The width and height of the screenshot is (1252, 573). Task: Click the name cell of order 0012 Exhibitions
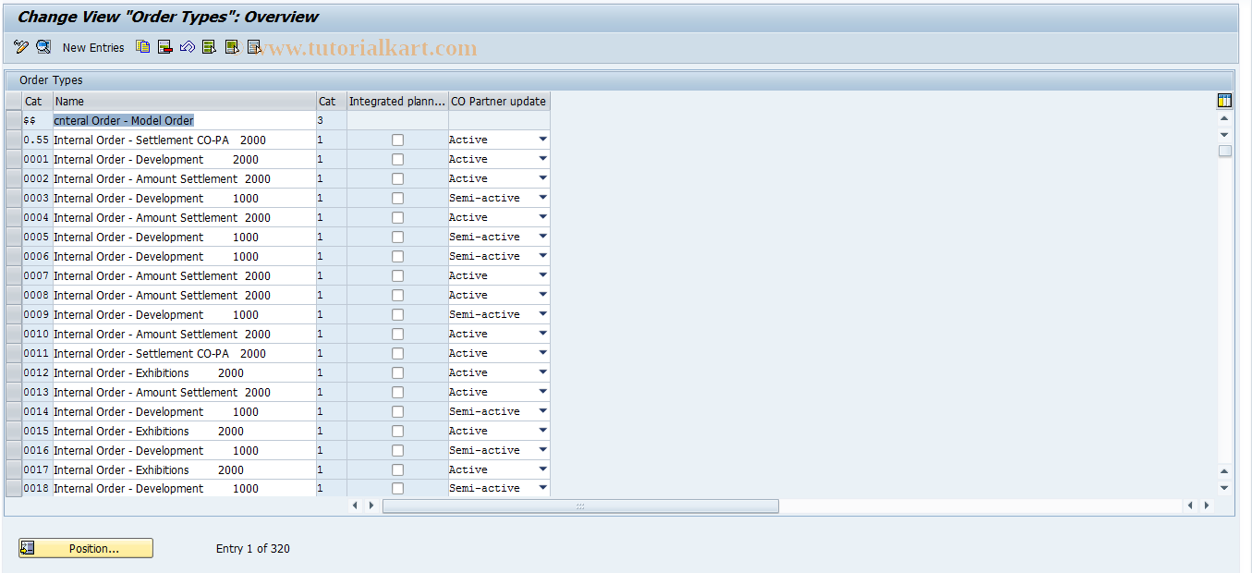184,372
